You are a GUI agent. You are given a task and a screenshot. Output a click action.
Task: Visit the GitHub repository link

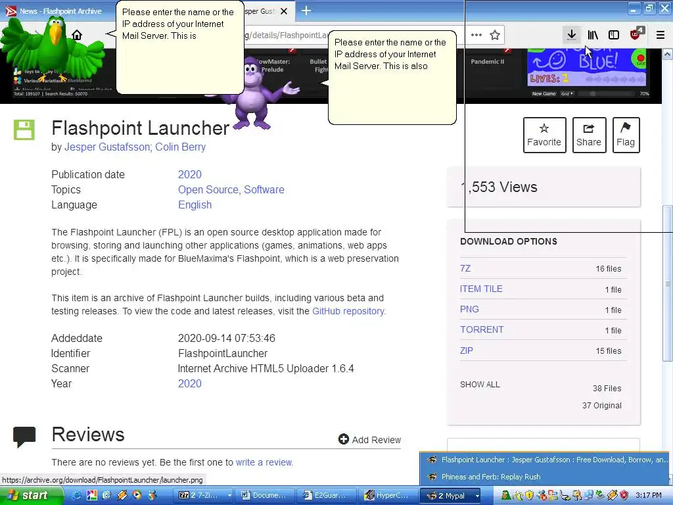tap(349, 311)
